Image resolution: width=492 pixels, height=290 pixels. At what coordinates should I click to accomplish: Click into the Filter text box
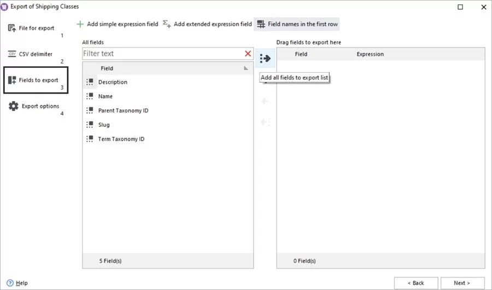161,54
